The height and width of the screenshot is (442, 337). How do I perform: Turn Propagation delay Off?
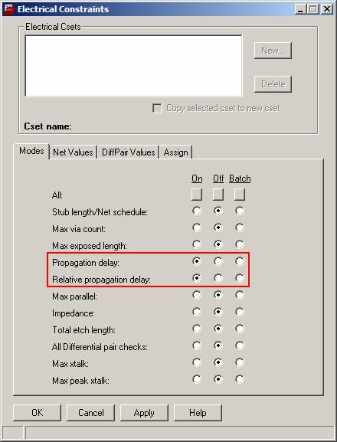pyautogui.click(x=218, y=261)
